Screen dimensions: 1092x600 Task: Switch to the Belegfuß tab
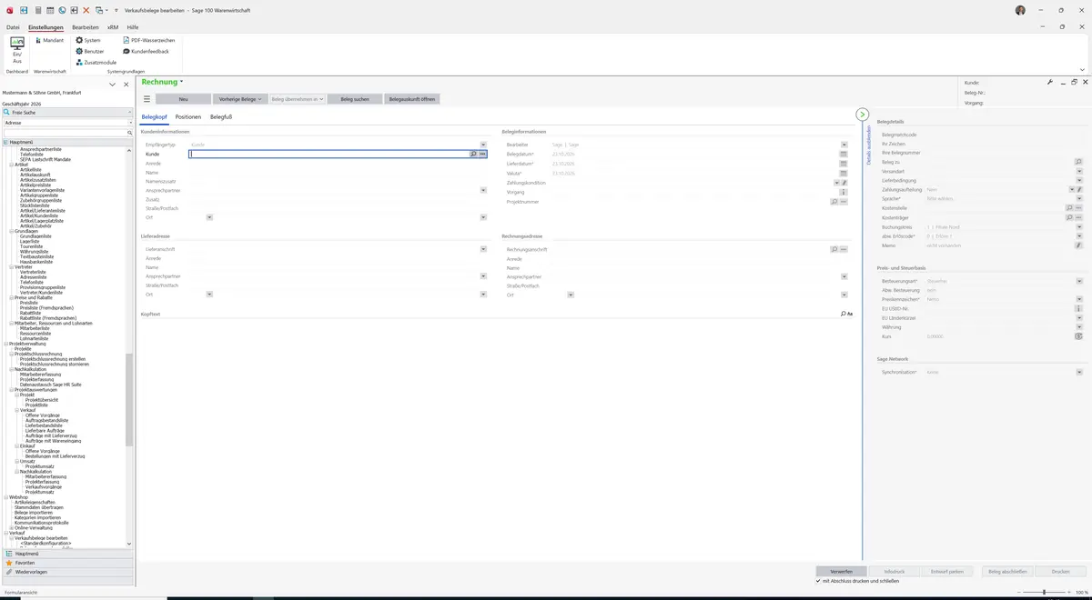pos(221,117)
